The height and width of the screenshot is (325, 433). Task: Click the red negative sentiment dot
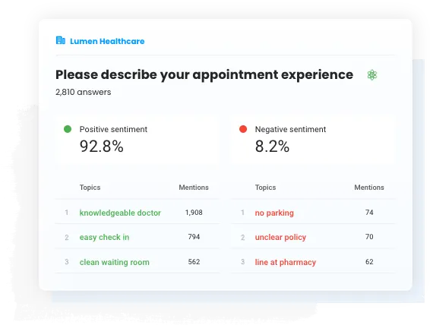pos(243,129)
